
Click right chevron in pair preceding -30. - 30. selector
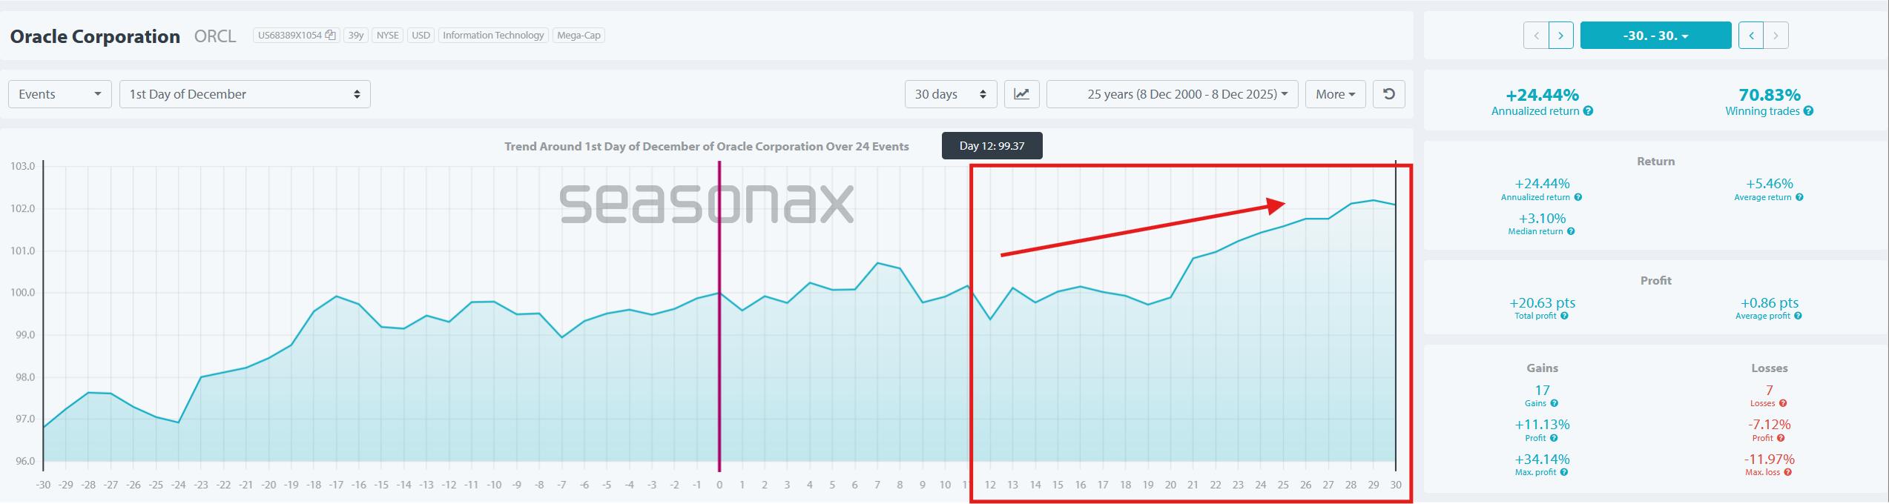pyautogui.click(x=1561, y=36)
